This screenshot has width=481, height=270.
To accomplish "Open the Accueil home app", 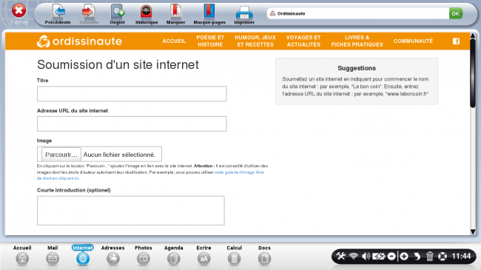I will point(22,255).
